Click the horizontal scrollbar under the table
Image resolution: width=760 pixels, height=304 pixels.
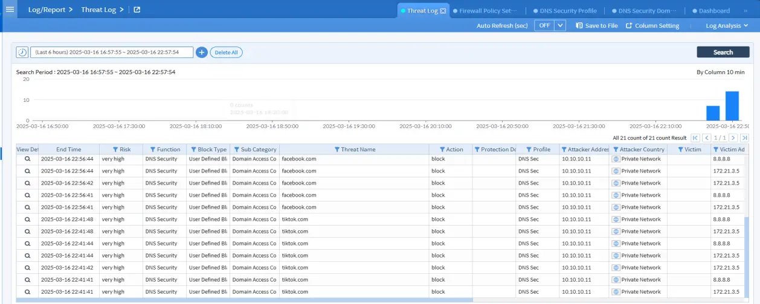pyautogui.click(x=244, y=300)
